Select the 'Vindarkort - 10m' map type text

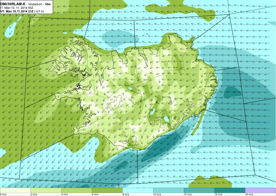[39, 4]
